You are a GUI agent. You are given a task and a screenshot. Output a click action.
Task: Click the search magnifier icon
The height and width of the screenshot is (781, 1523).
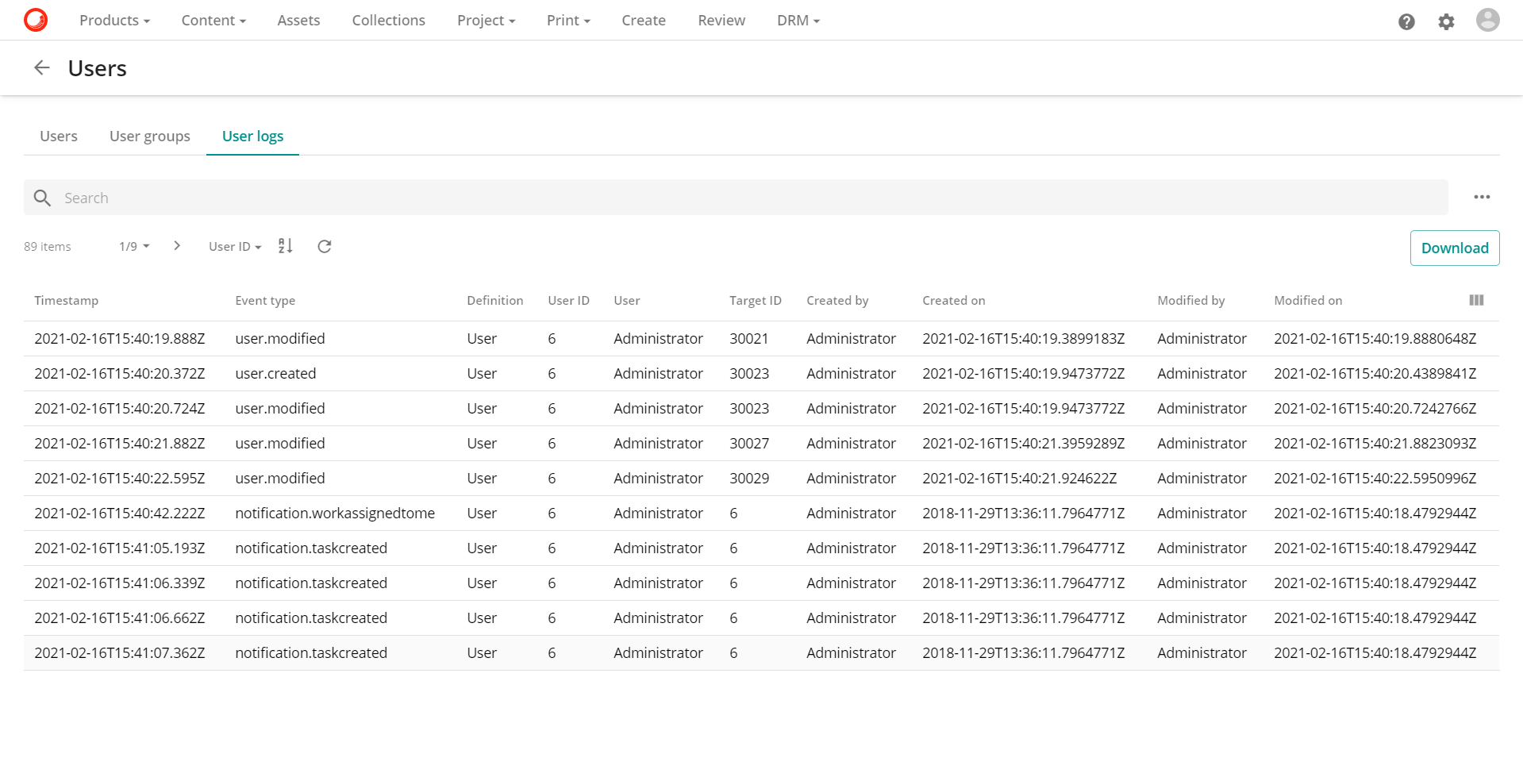[41, 197]
